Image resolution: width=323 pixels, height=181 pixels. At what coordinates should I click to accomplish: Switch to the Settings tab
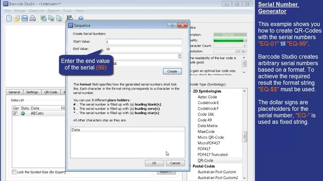(32, 92)
